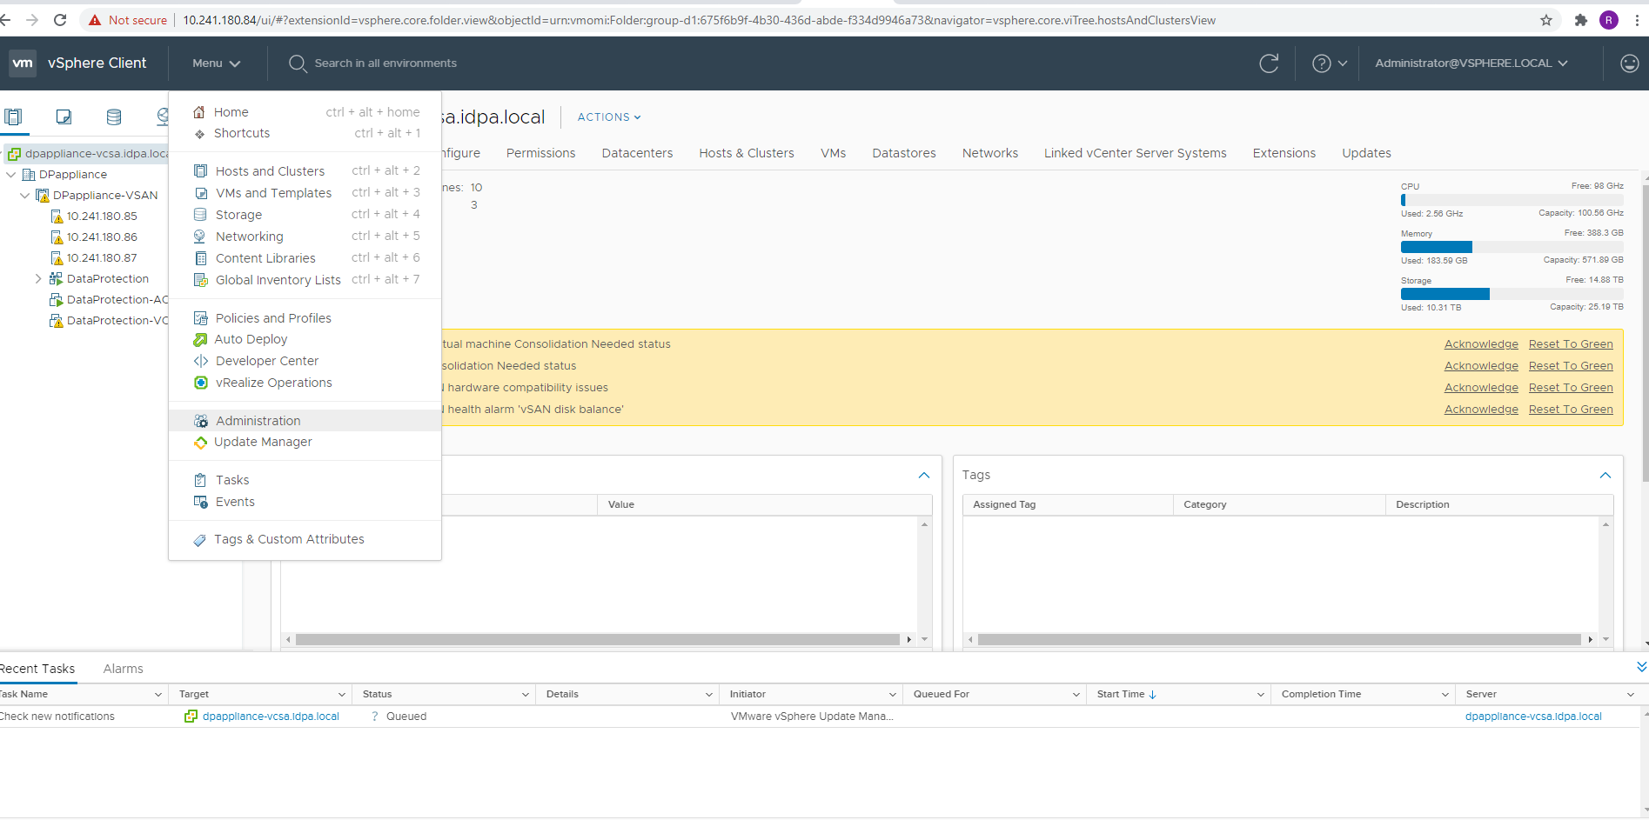This screenshot has width=1649, height=820.
Task: Expand the DataProtection tree node
Action: (37, 278)
